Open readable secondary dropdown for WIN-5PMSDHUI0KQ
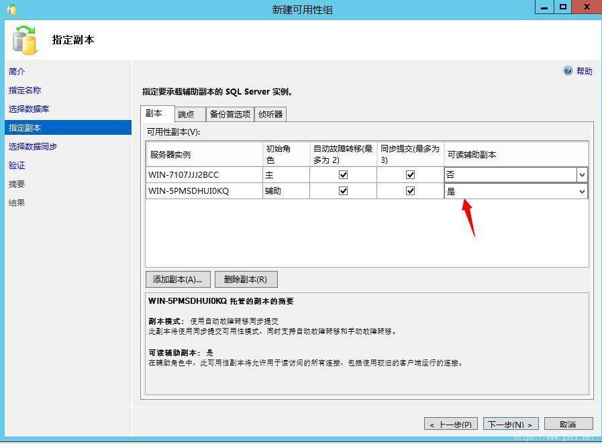 tap(582, 191)
